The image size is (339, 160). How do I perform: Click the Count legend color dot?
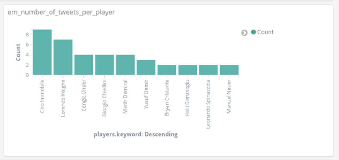pos(253,32)
